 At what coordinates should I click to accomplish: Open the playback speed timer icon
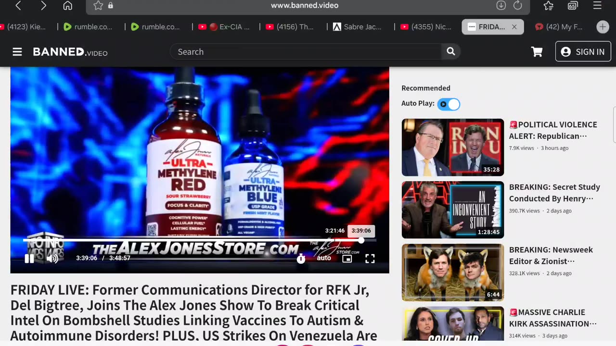[x=301, y=259]
